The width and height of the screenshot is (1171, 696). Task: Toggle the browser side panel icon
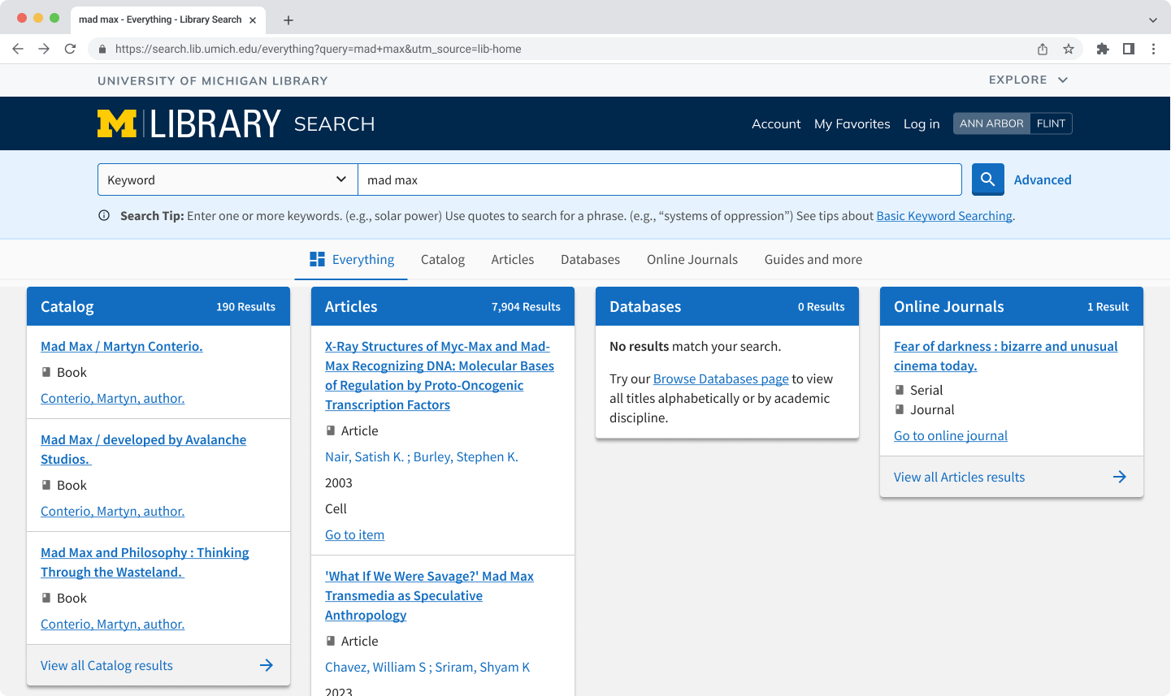pos(1129,49)
